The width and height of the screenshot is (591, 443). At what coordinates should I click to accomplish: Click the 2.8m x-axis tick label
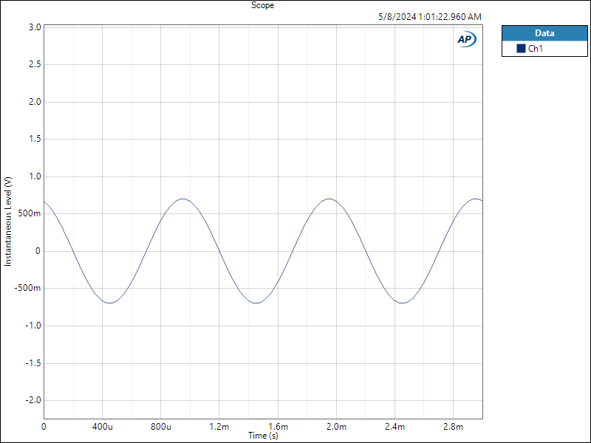(453, 427)
